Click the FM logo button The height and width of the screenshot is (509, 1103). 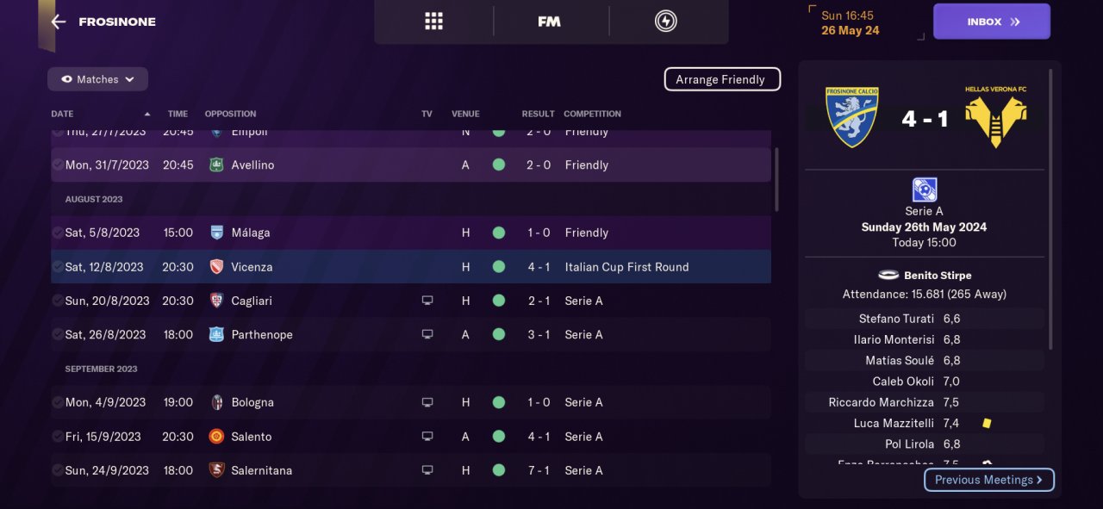click(x=549, y=22)
